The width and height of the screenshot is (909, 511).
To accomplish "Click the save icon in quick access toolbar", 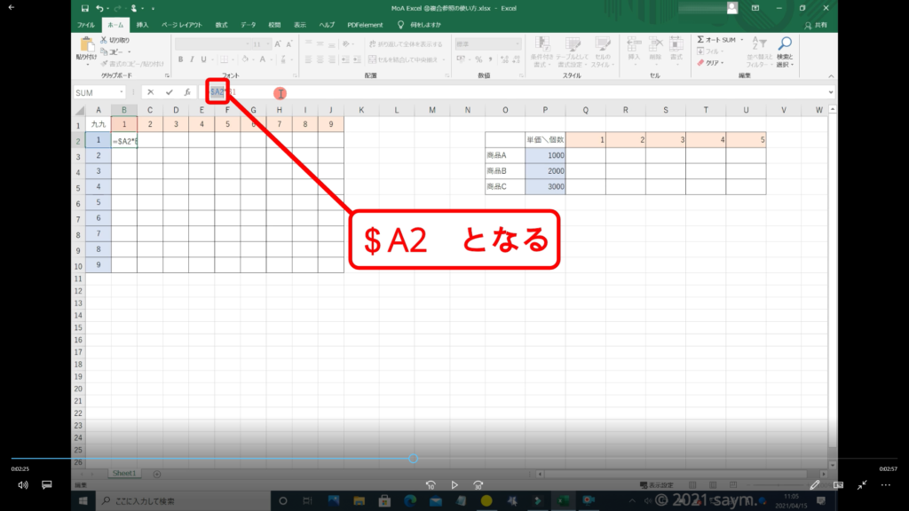I will [84, 8].
